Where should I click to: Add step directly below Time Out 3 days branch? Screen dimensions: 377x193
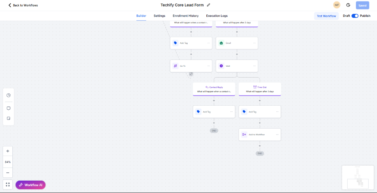(x=260, y=100)
